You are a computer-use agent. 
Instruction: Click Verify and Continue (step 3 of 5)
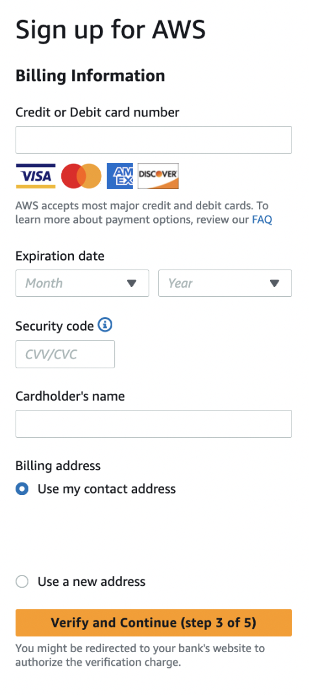154,623
